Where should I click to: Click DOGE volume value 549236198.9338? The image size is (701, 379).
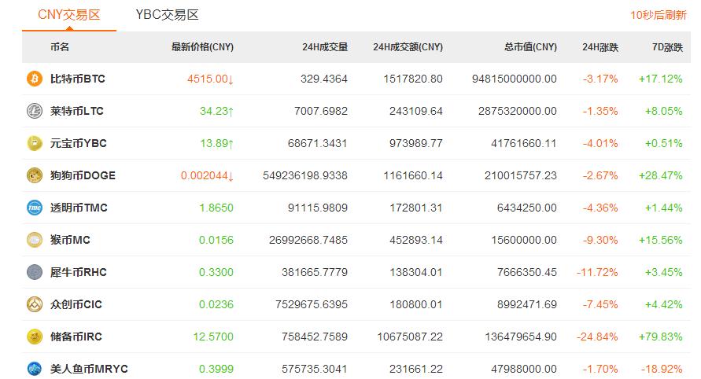tap(305, 175)
